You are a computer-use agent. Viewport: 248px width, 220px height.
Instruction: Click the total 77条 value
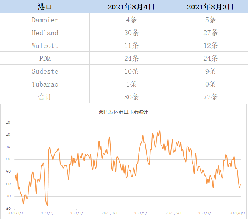pos(211,97)
